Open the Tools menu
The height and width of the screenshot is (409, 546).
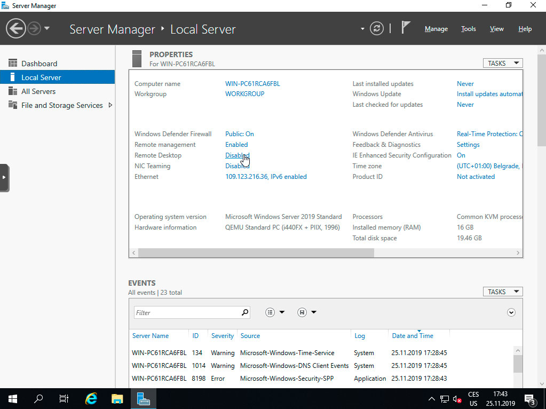click(468, 29)
